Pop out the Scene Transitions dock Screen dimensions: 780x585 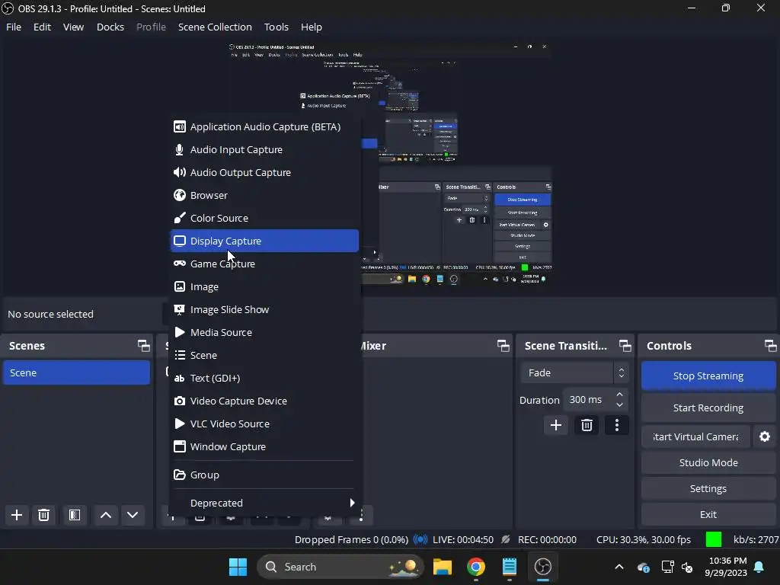coord(625,346)
